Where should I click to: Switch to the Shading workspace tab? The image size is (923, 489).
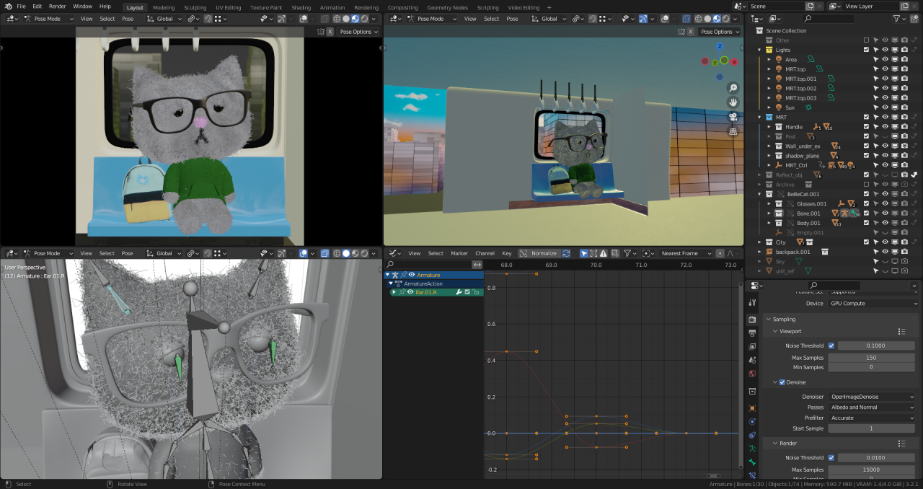click(301, 7)
